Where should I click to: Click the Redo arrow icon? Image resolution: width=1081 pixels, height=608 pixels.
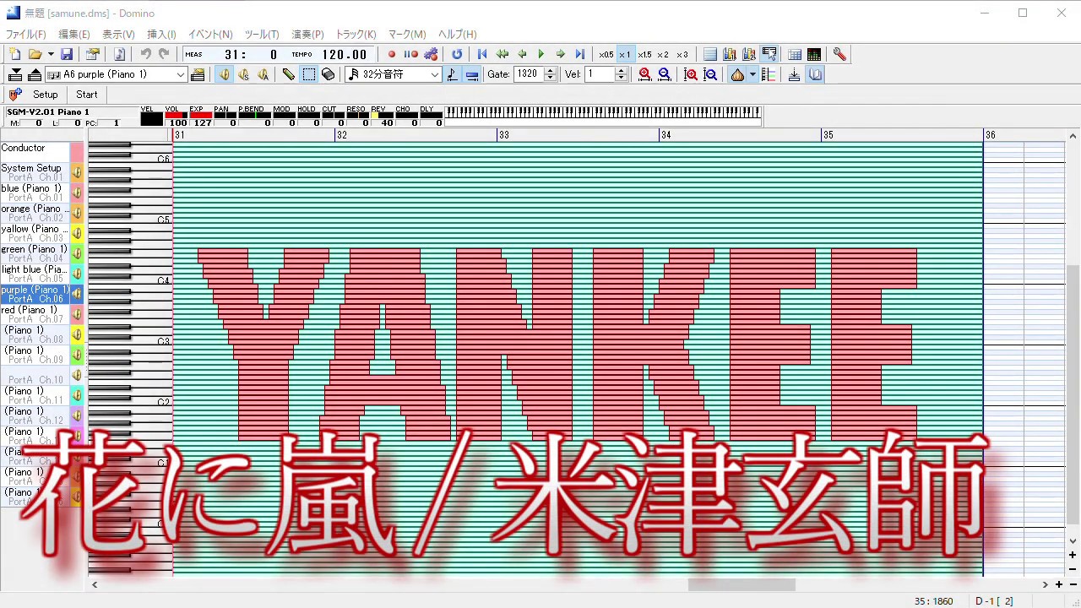click(164, 54)
